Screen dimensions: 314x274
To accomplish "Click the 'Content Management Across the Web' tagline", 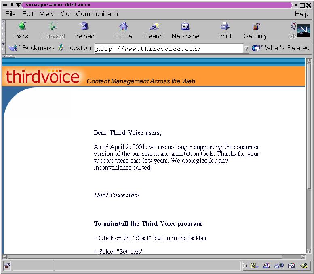I will (x=141, y=81).
